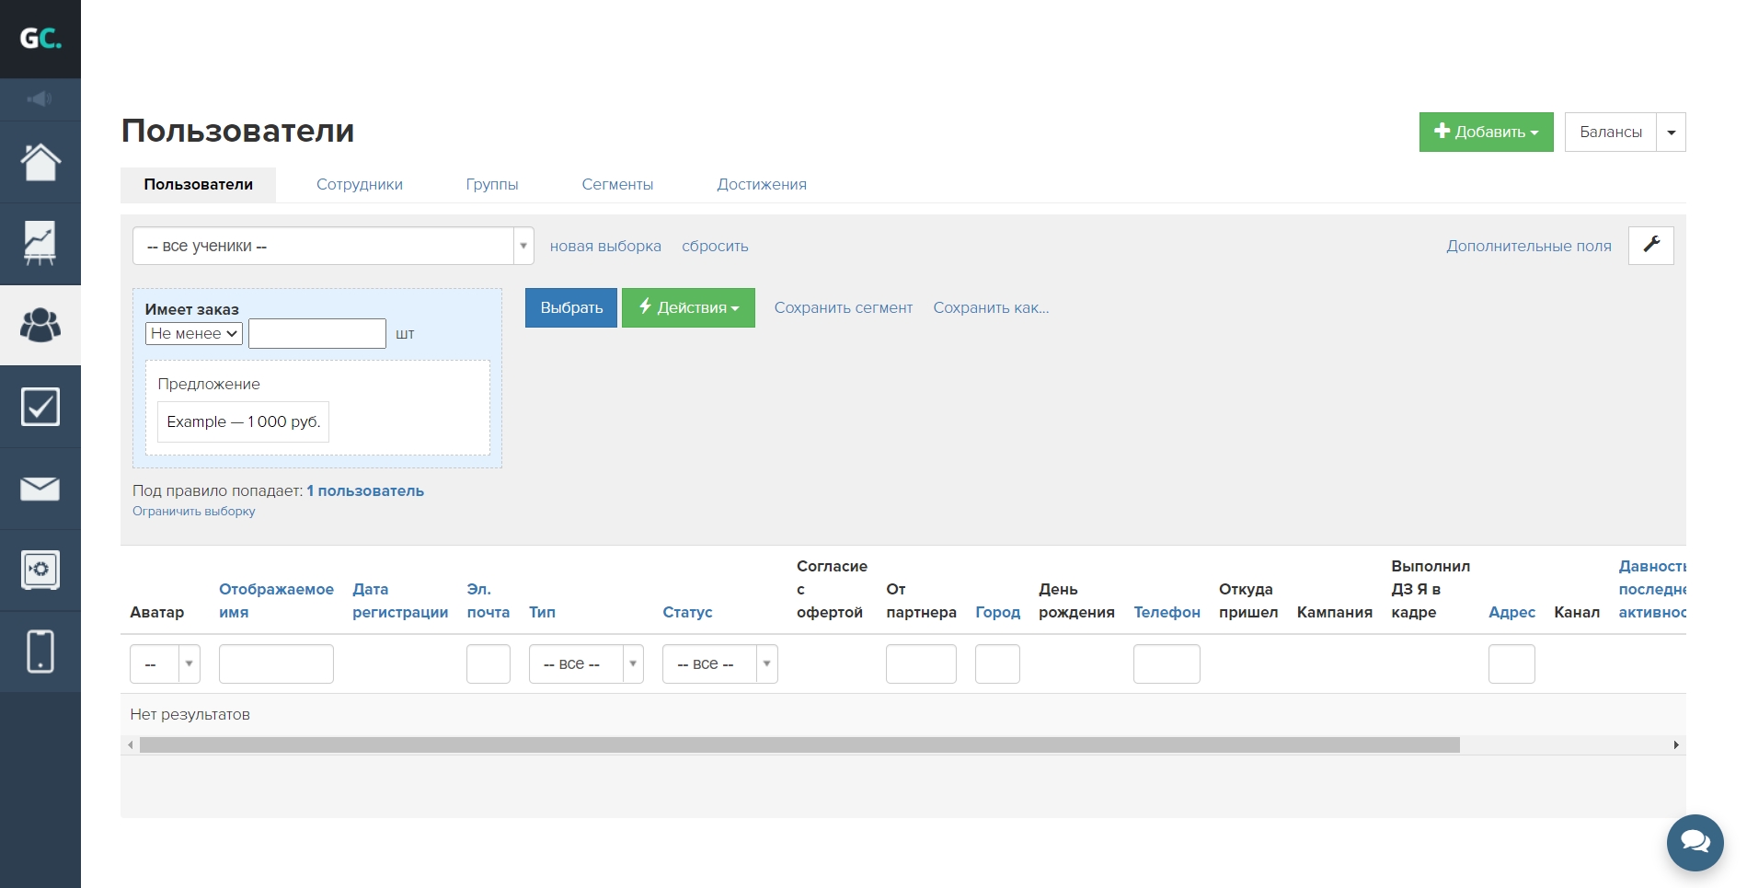1747x888 pixels.
Task: Expand the 'все ученики' segment dropdown
Action: tap(332, 246)
